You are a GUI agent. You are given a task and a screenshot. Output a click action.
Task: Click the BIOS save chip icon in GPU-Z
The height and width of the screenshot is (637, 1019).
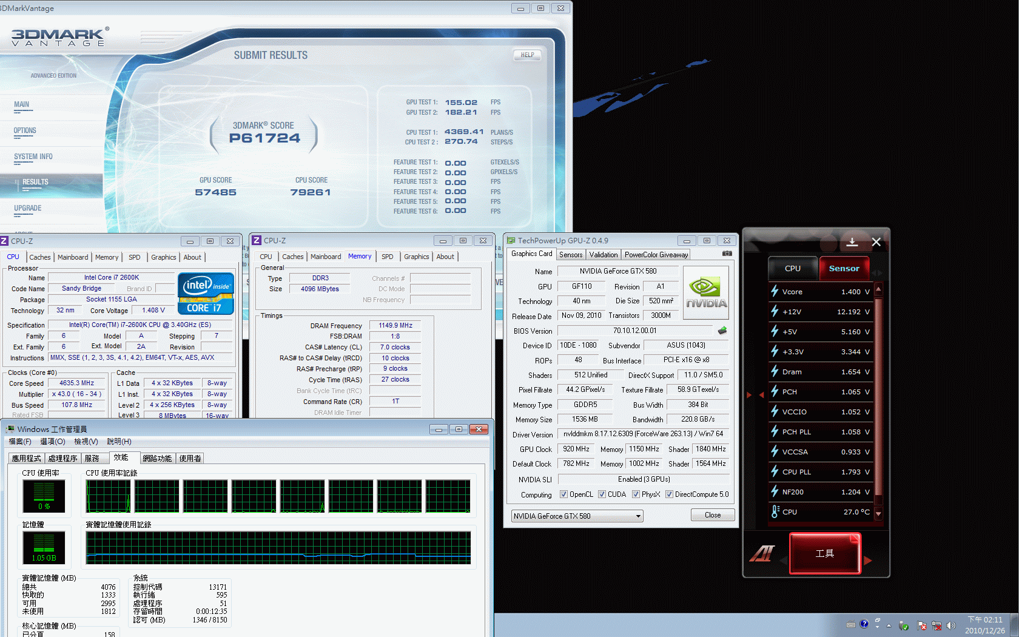tap(722, 331)
